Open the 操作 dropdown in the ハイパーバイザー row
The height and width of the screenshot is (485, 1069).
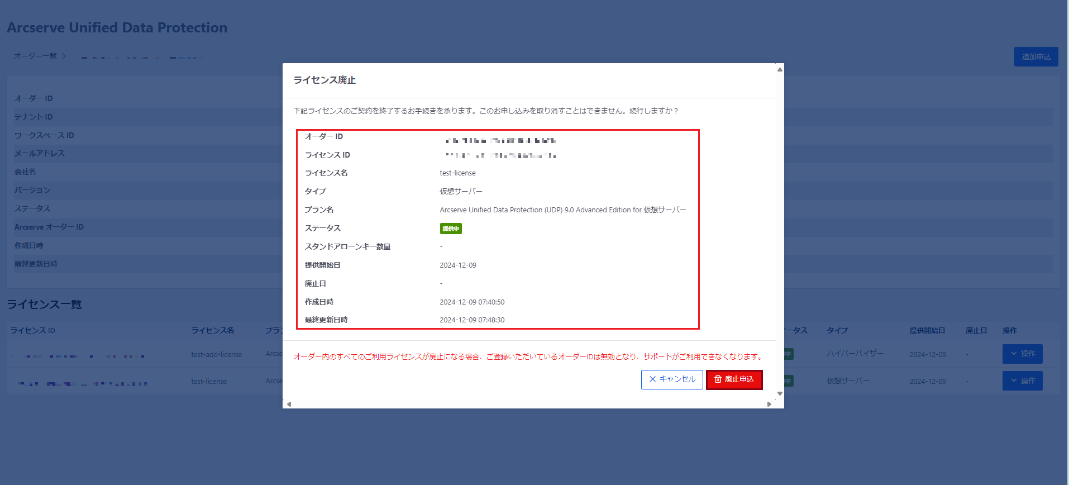(1022, 354)
